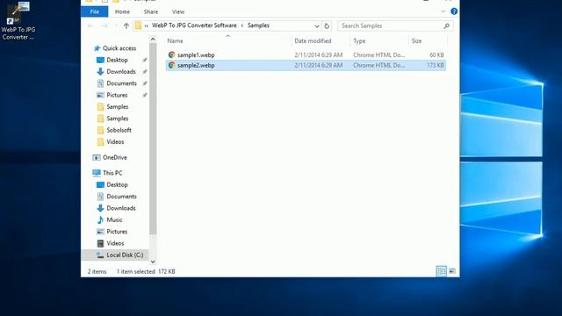This screenshot has height=316, width=562.
Task: Click the pin icon next to Documents
Action: (145, 83)
